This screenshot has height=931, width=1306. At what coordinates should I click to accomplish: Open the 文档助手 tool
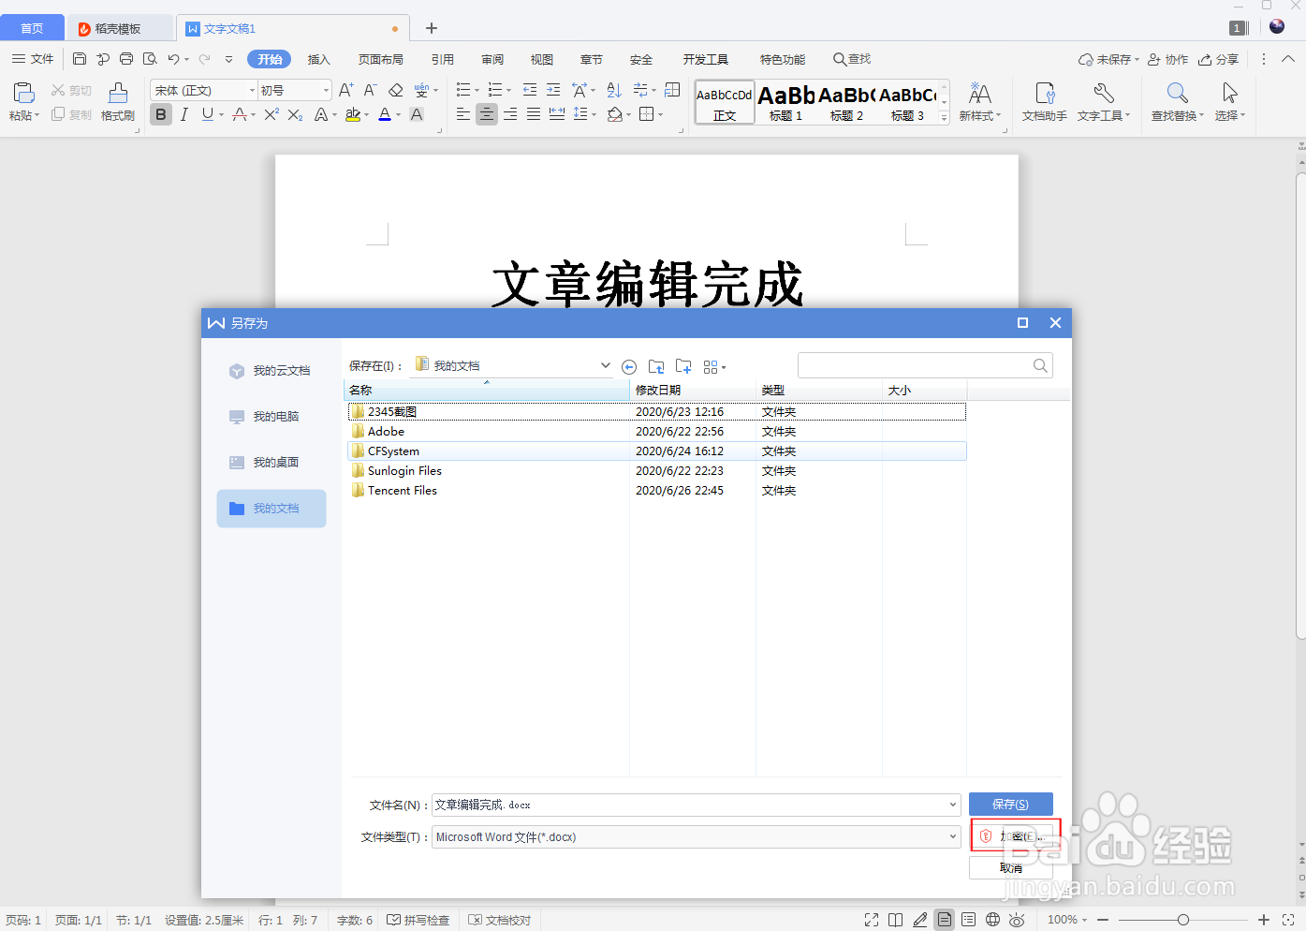coord(1044,101)
